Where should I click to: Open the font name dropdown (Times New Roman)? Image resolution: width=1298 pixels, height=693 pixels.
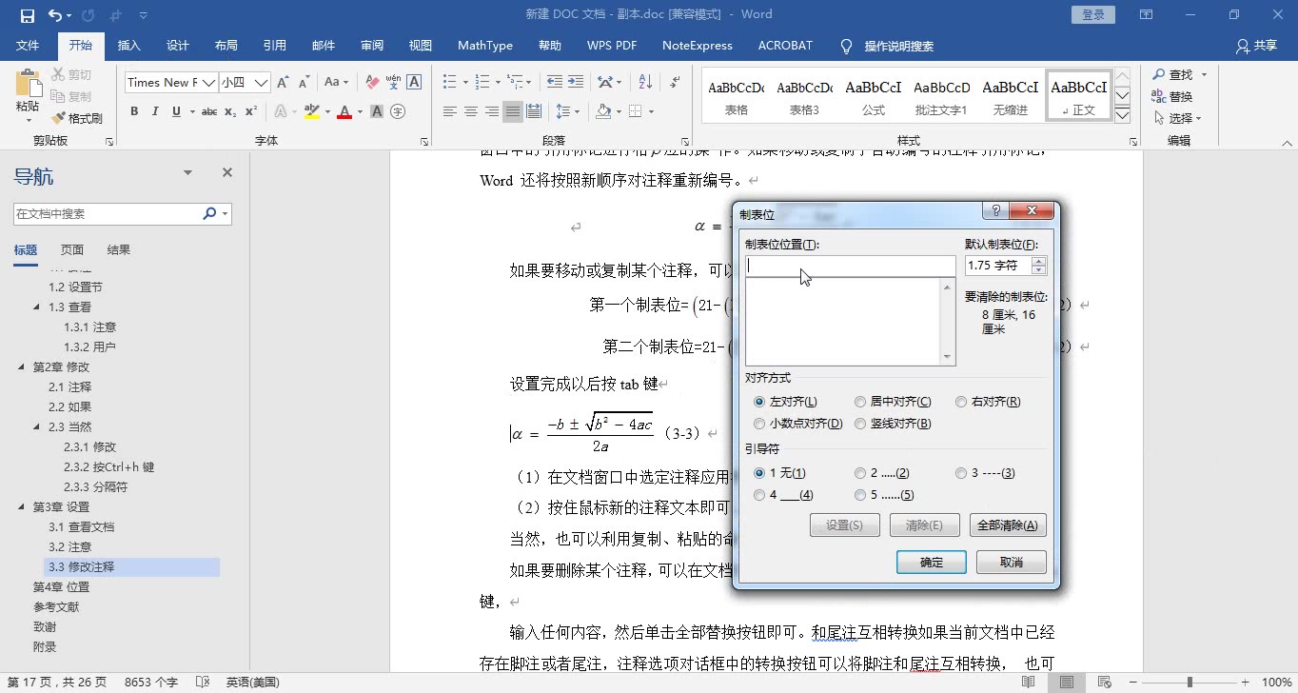pyautogui.click(x=208, y=83)
